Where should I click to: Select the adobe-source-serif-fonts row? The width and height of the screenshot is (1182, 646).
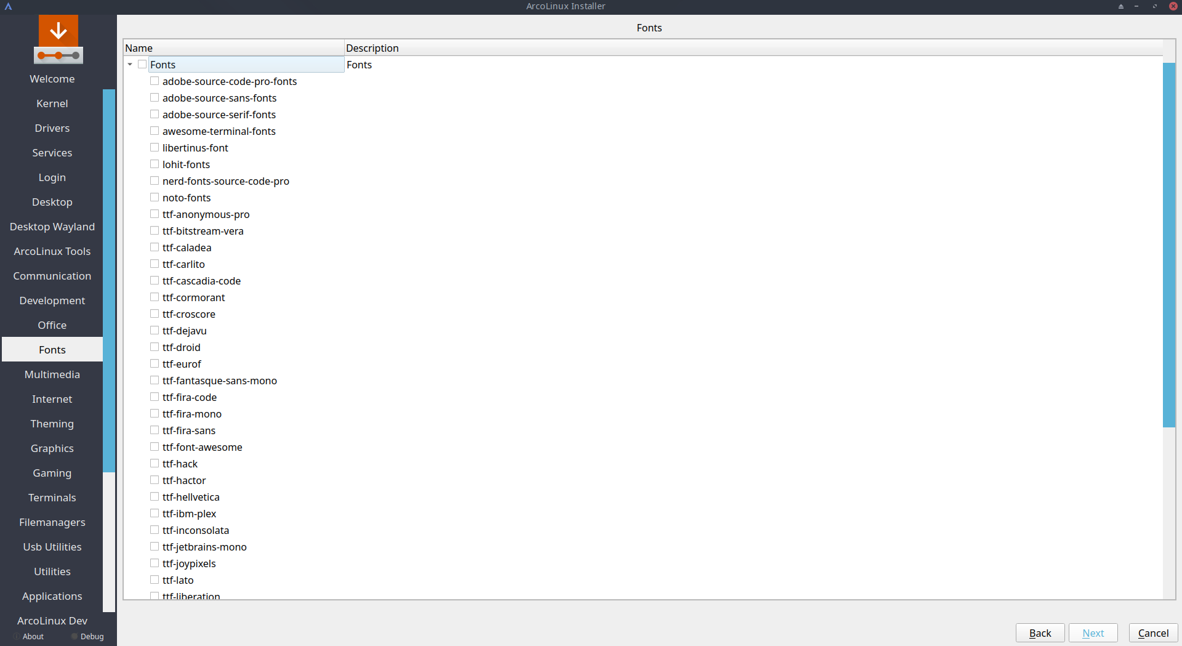[219, 115]
